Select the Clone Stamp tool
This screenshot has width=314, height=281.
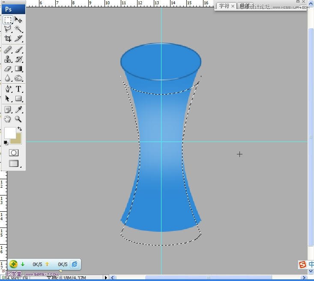pos(8,59)
